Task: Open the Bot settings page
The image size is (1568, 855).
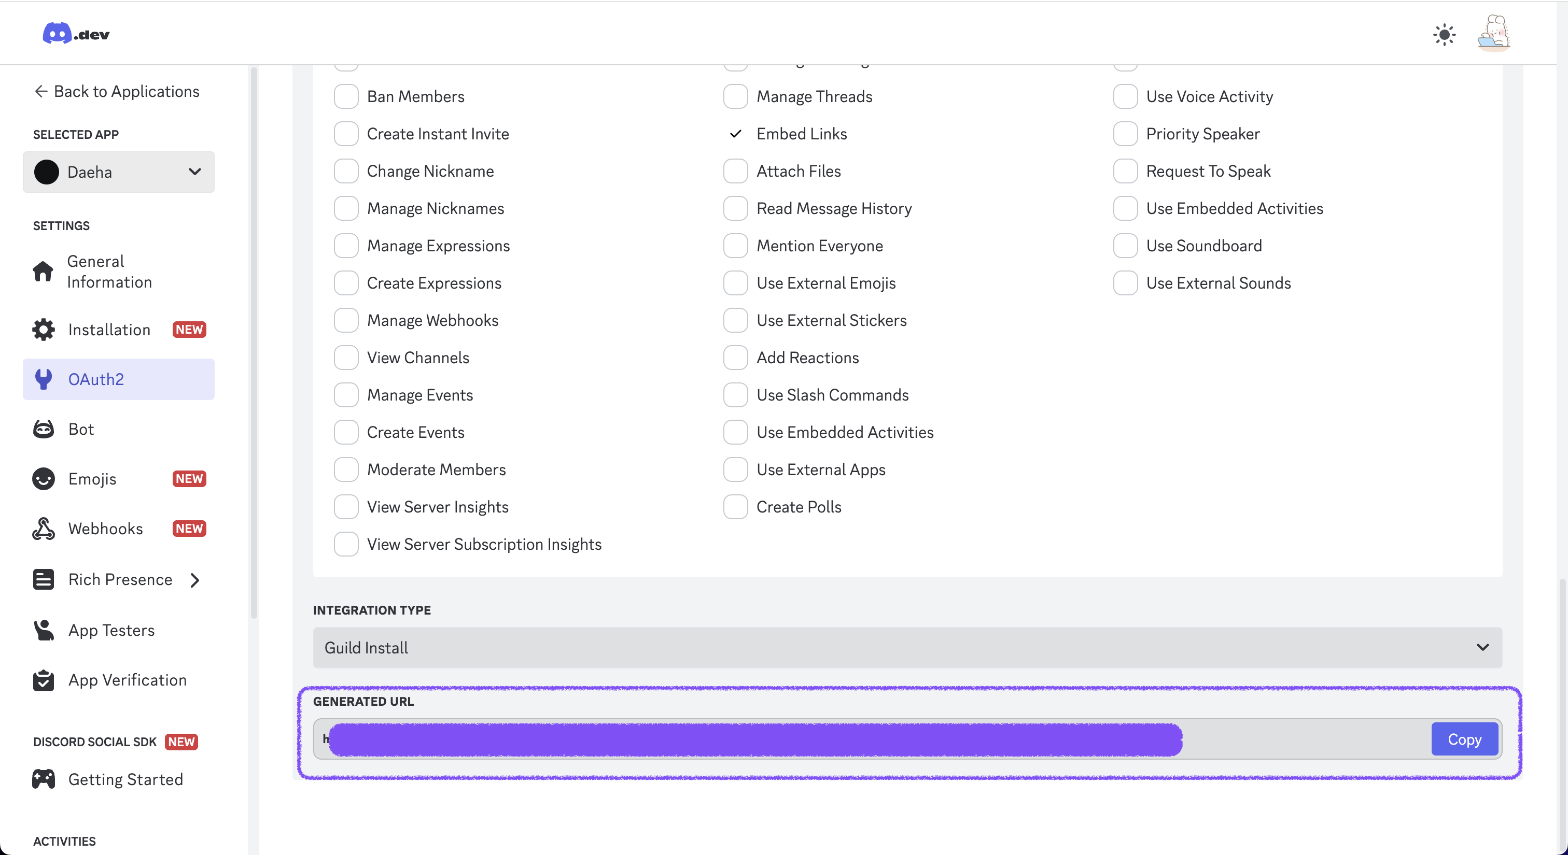Action: click(x=119, y=430)
